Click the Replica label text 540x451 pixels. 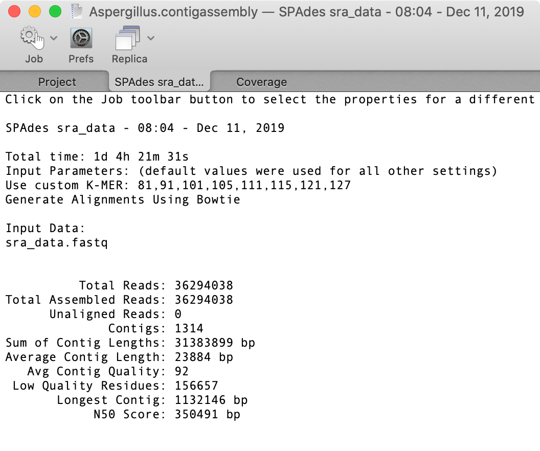point(129,59)
